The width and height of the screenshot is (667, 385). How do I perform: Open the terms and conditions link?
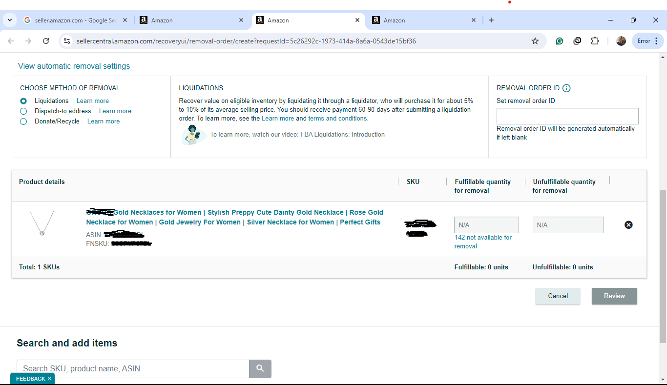[337, 119]
